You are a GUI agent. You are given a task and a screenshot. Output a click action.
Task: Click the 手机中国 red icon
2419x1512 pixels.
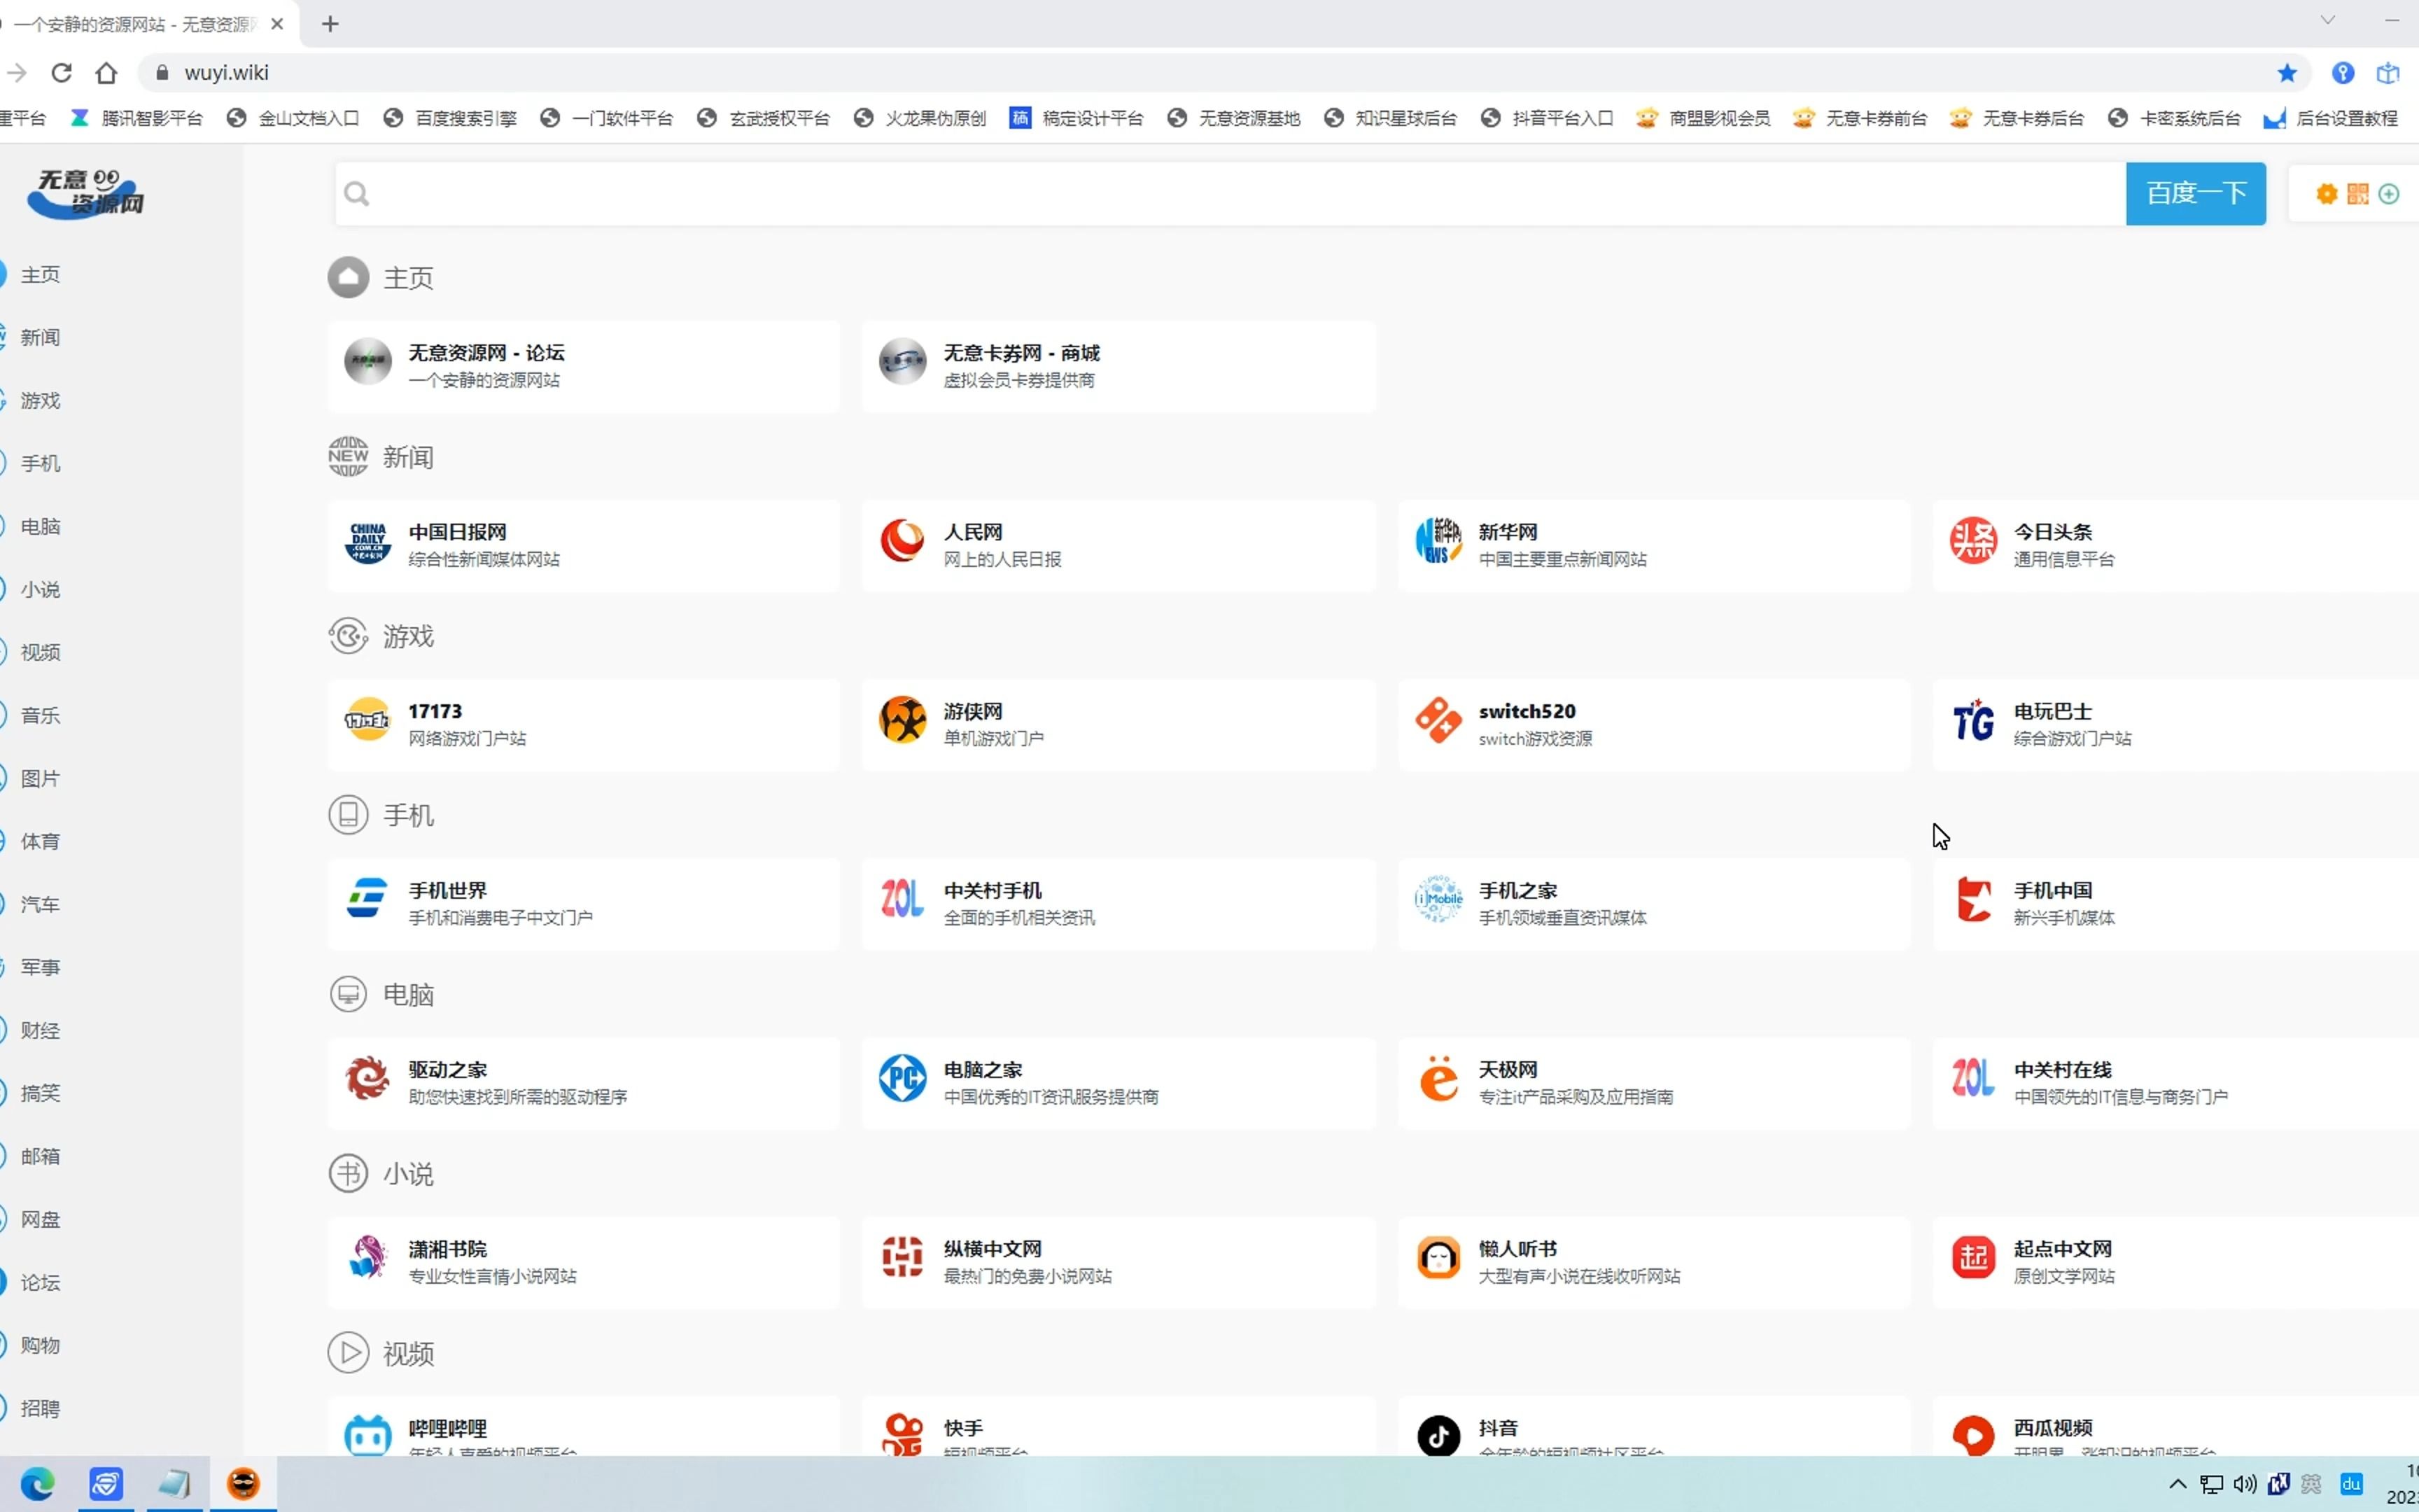[1972, 900]
